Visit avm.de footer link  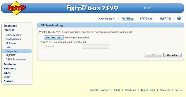(179, 90)
